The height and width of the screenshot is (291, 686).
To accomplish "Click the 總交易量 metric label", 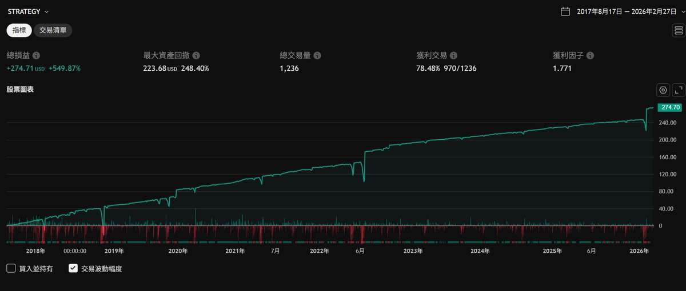I will coord(295,56).
